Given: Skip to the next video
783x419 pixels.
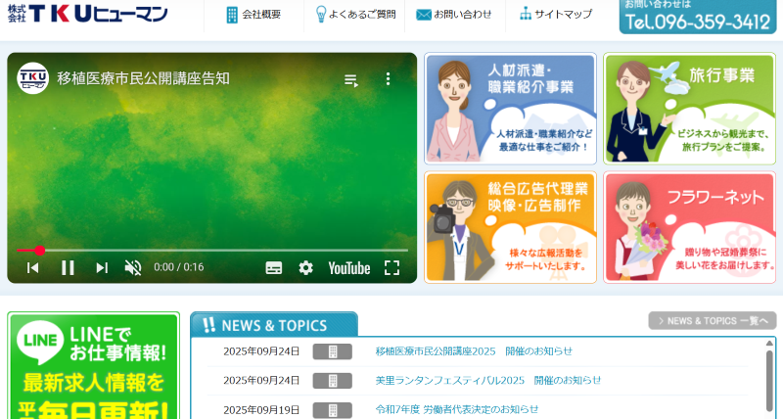Looking at the screenshot, I should pyautogui.click(x=102, y=267).
